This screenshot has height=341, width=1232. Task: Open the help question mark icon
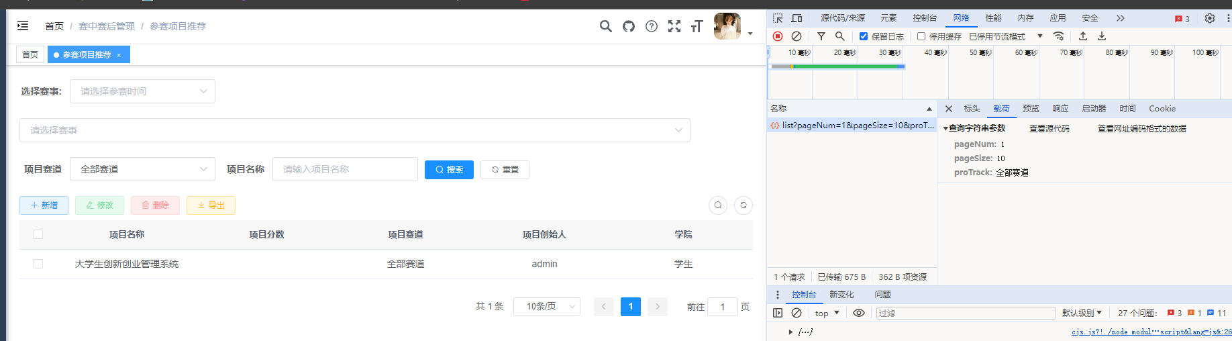[652, 26]
